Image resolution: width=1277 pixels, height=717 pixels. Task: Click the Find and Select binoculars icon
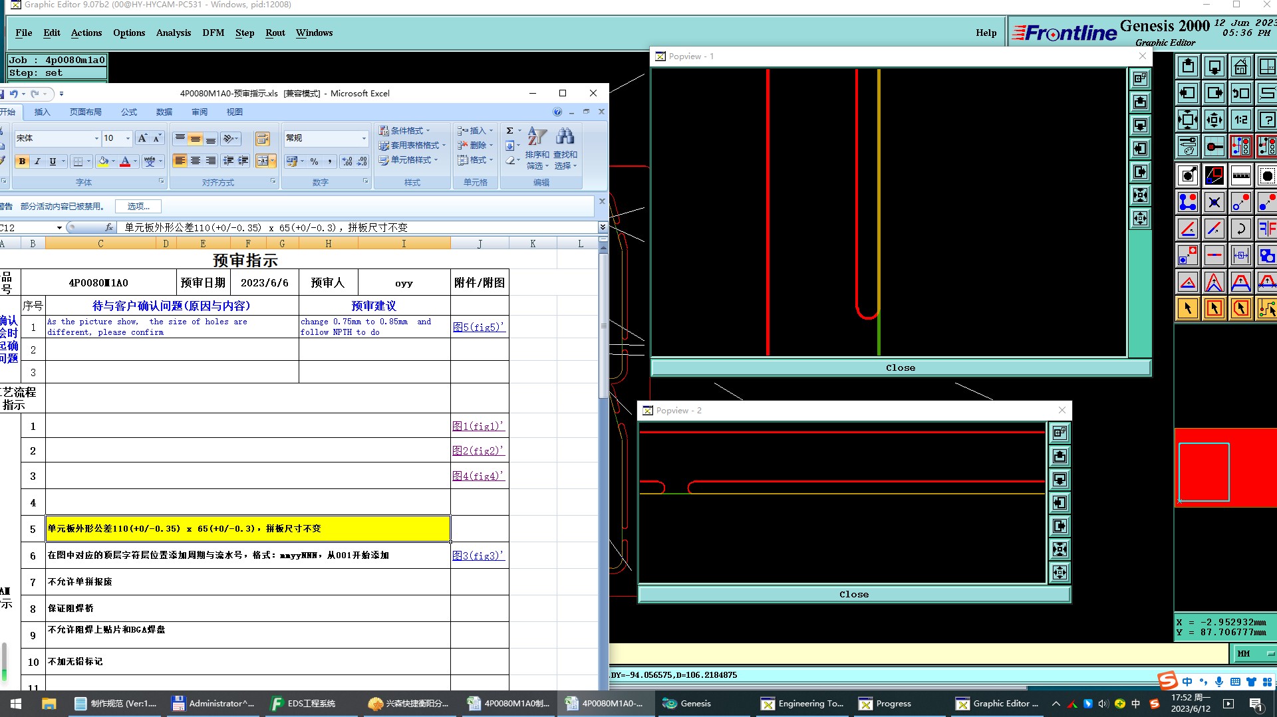tap(565, 137)
